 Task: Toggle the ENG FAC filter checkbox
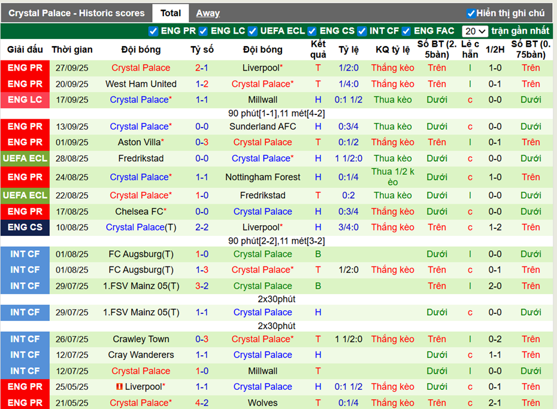407,31
